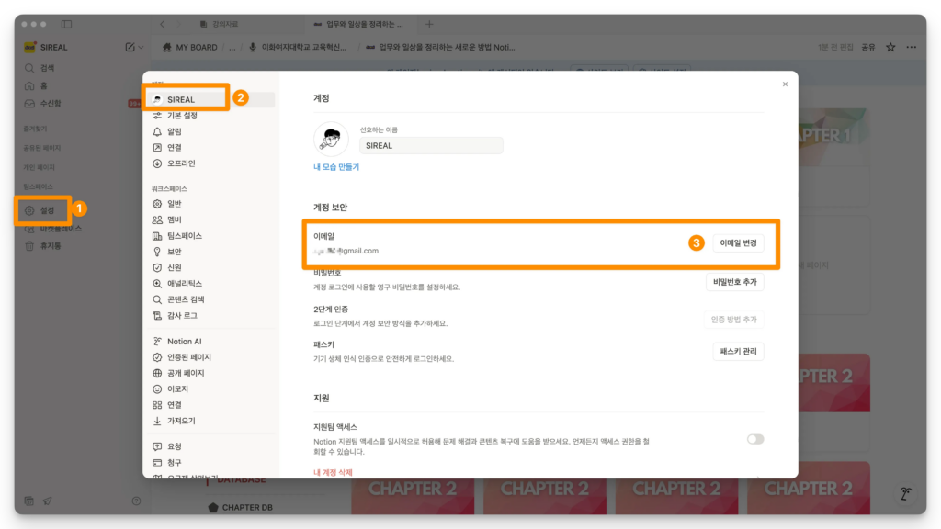The height and width of the screenshot is (529, 941).
Task: Click the star to favorite the page
Action: point(891,47)
